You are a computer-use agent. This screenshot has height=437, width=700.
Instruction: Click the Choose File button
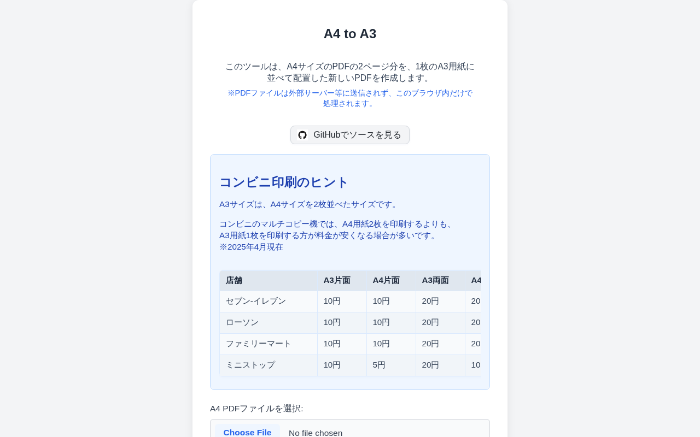point(247,432)
